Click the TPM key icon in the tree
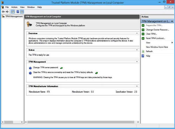175x129 pixels. pyautogui.click(x=3, y=16)
